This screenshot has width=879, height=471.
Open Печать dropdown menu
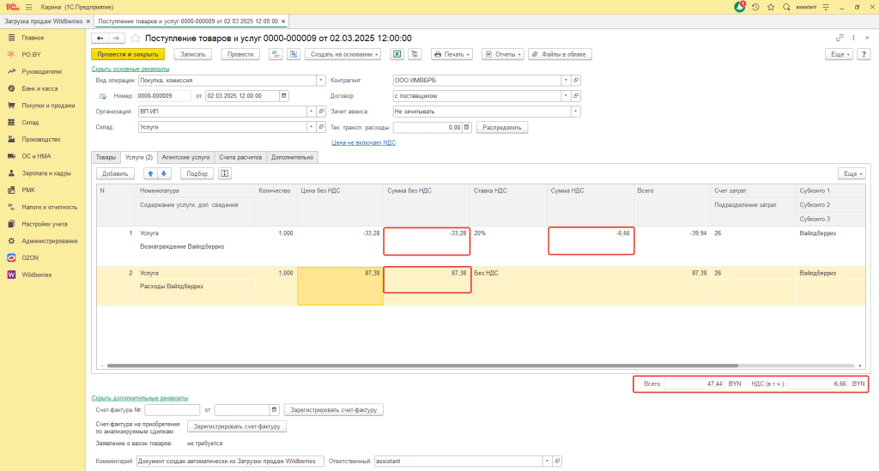452,54
